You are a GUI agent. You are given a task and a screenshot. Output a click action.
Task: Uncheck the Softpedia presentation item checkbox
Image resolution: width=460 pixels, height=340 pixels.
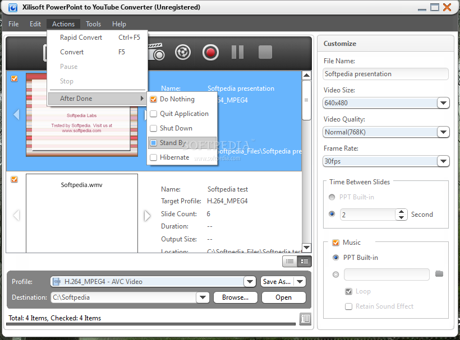click(x=14, y=78)
